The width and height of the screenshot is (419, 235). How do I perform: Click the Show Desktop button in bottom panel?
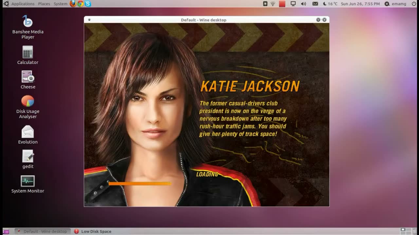click(x=6, y=231)
